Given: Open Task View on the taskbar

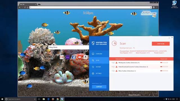Looking at the screenshot, I should click(x=39, y=99).
